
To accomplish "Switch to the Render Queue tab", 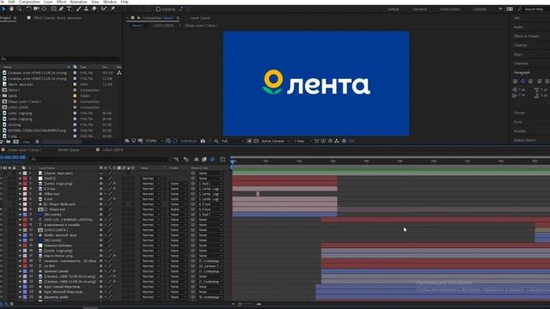I will coord(69,150).
